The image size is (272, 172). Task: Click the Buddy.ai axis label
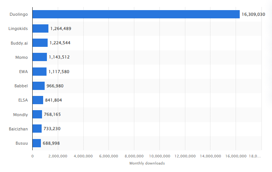pyautogui.click(x=19, y=43)
